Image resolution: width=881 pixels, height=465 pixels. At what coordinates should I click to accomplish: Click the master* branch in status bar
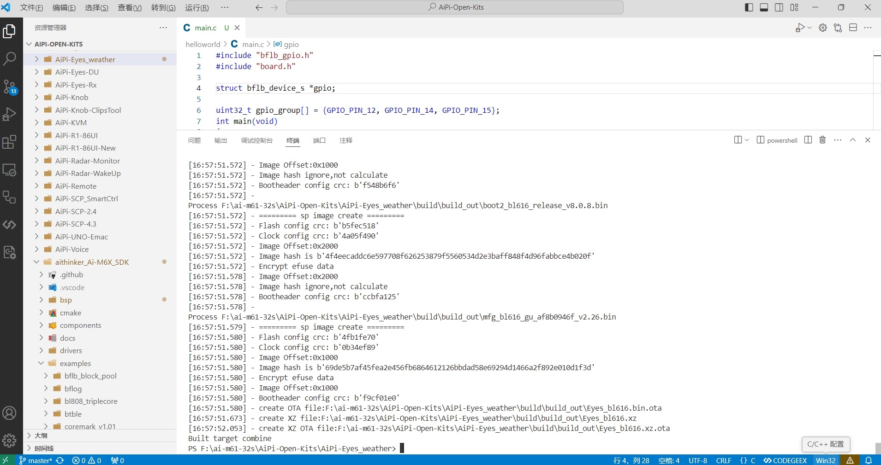(36, 460)
